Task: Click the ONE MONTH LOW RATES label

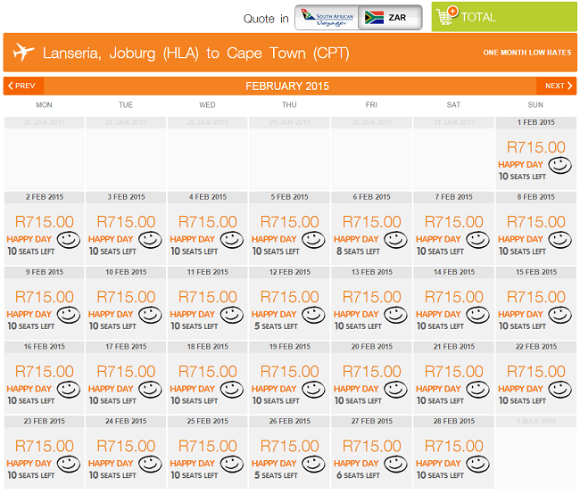Action: coord(527,53)
